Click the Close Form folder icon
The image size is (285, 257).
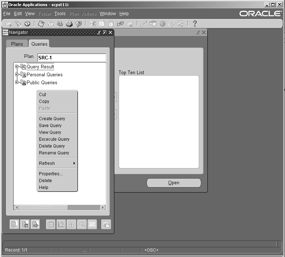[79, 24]
